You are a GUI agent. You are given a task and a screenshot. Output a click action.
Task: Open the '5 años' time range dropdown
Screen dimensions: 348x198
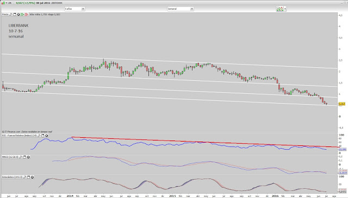(x=74, y=9)
